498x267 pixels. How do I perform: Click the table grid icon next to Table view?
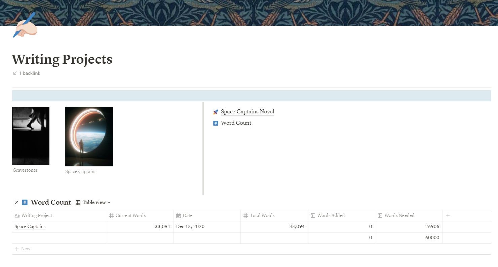78,203
